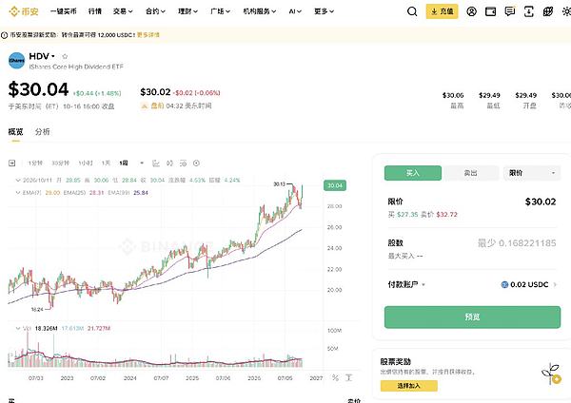The image size is (571, 403).
Task: Open the globe language icon
Action: coord(548,11)
